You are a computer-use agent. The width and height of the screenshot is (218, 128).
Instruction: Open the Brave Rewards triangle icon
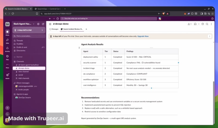(167, 14)
